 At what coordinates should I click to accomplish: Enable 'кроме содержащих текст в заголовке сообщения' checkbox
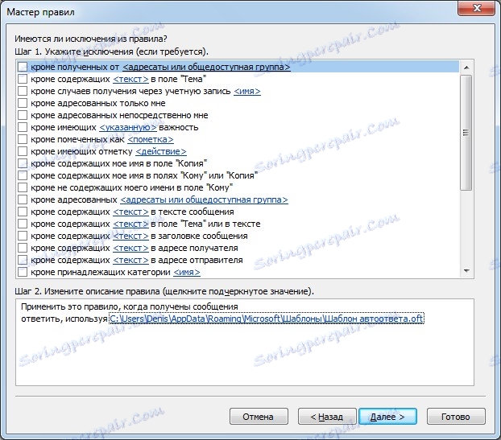point(23,236)
